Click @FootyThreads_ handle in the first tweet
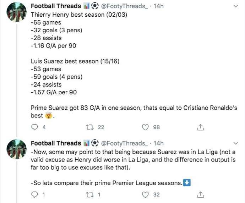The height and width of the screenshot is (203, 245). tap(124, 6)
